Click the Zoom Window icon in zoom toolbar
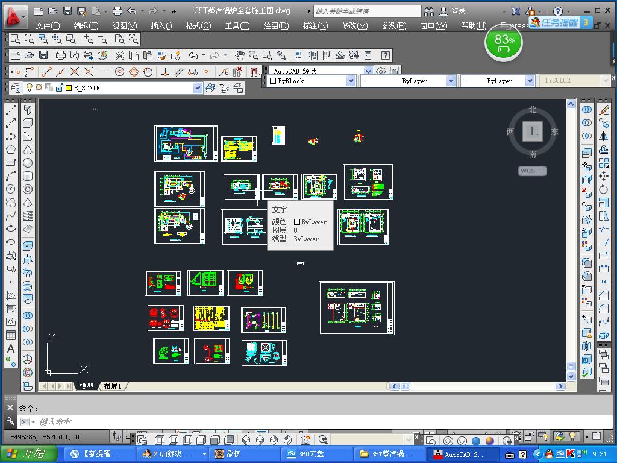Image resolution: width=617 pixels, height=463 pixels. pyautogui.click(x=15, y=39)
